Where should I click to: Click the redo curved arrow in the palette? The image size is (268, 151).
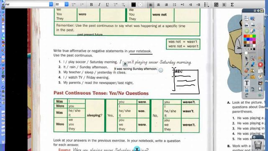[247, 95]
